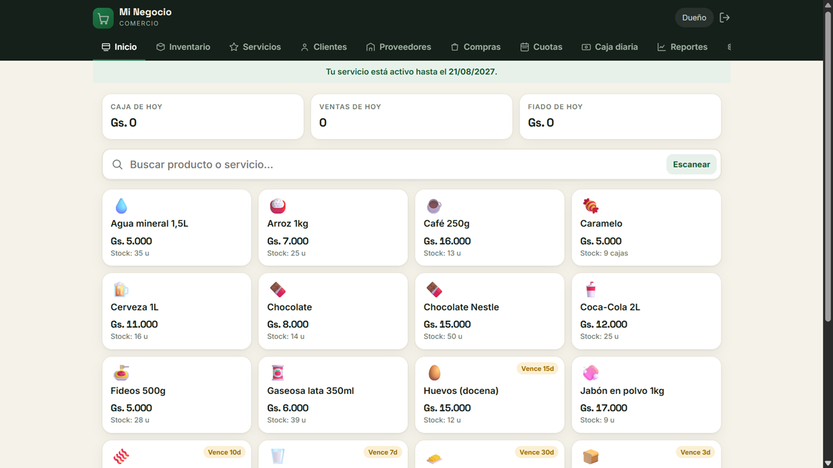This screenshot has width=833, height=468.
Task: Pick the Arroz 1kg rice bowl icon
Action: (278, 206)
